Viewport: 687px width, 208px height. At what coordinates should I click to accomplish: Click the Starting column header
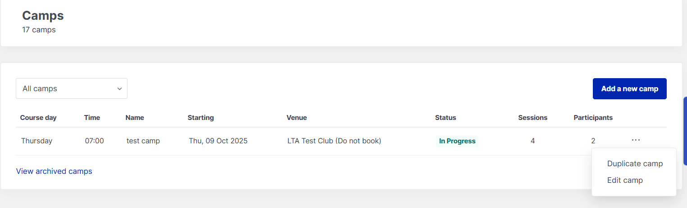[200, 118]
